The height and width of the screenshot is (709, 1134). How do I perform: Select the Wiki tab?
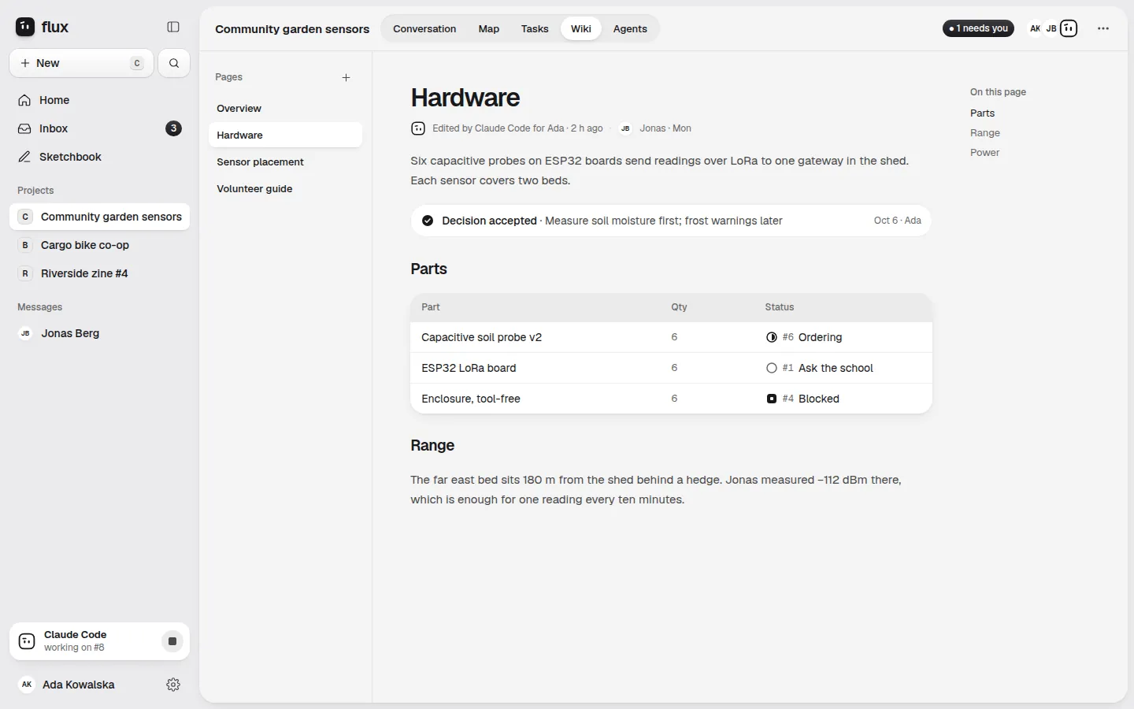(581, 28)
